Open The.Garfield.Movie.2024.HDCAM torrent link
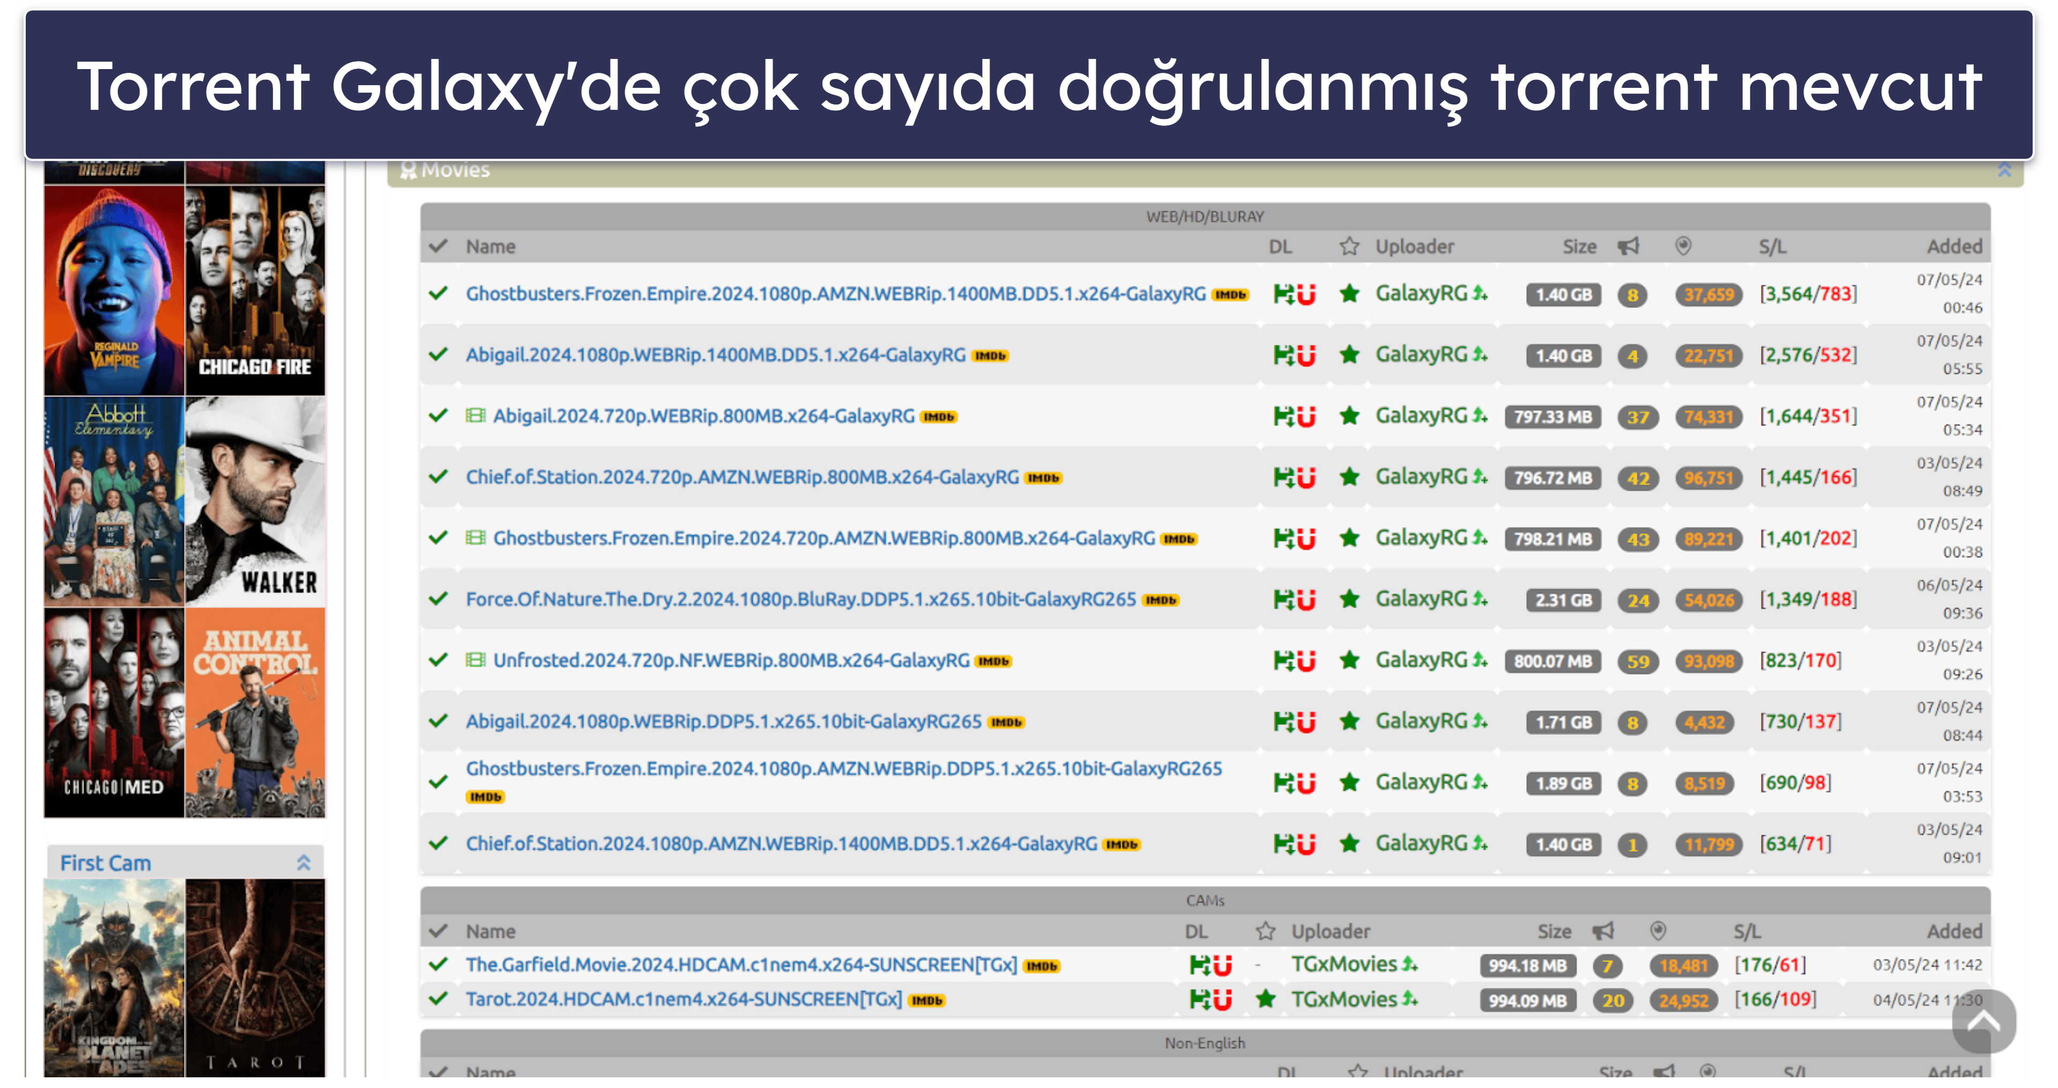This screenshot has width=2058, height=1088. click(741, 965)
